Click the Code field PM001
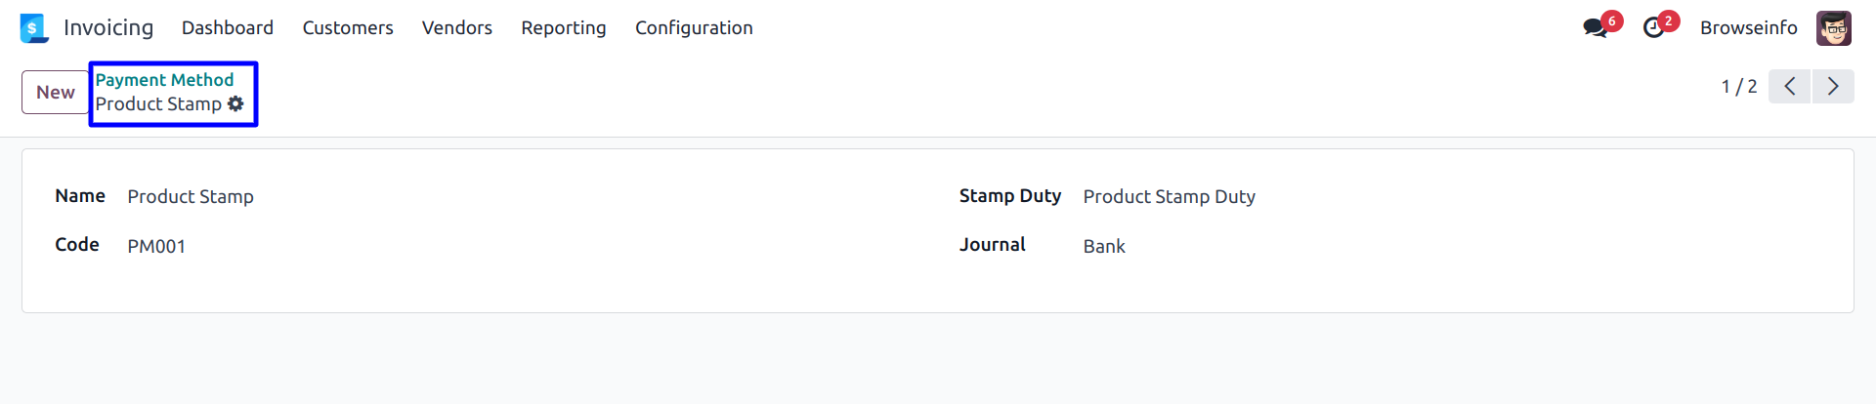Image resolution: width=1876 pixels, height=404 pixels. click(x=156, y=247)
